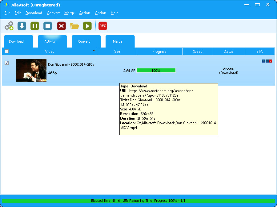Sort by the Progress column header
Screen dimensions: 277x207
click(159, 52)
